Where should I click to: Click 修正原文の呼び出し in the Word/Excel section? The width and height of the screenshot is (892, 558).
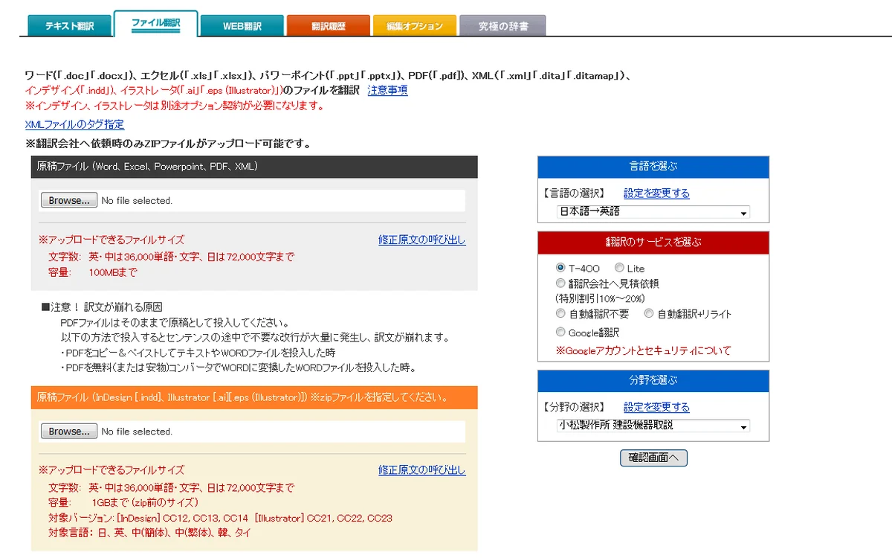[x=422, y=240]
